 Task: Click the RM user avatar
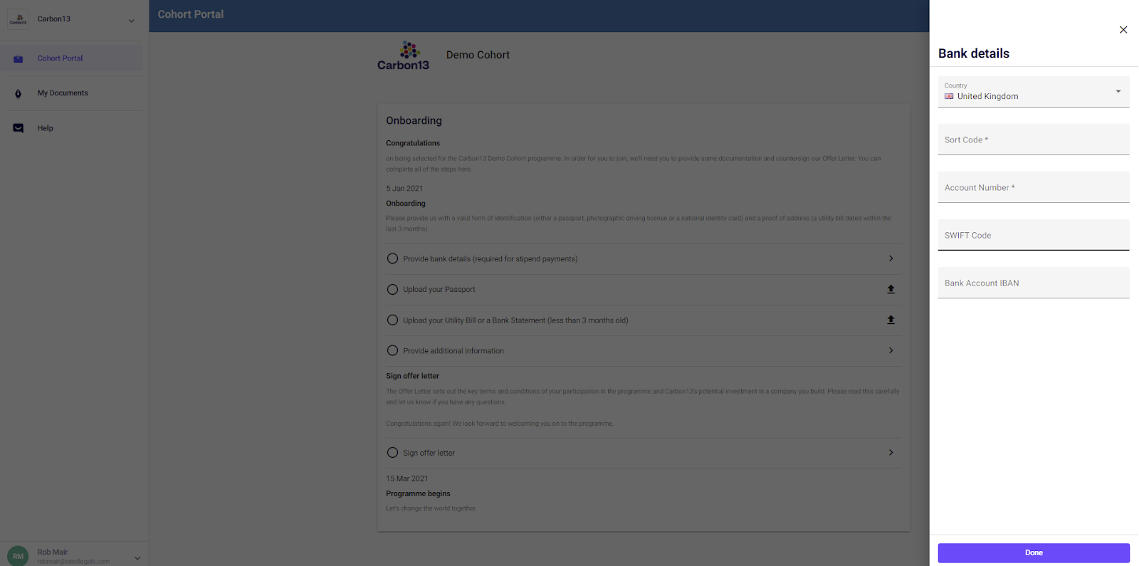tap(18, 556)
